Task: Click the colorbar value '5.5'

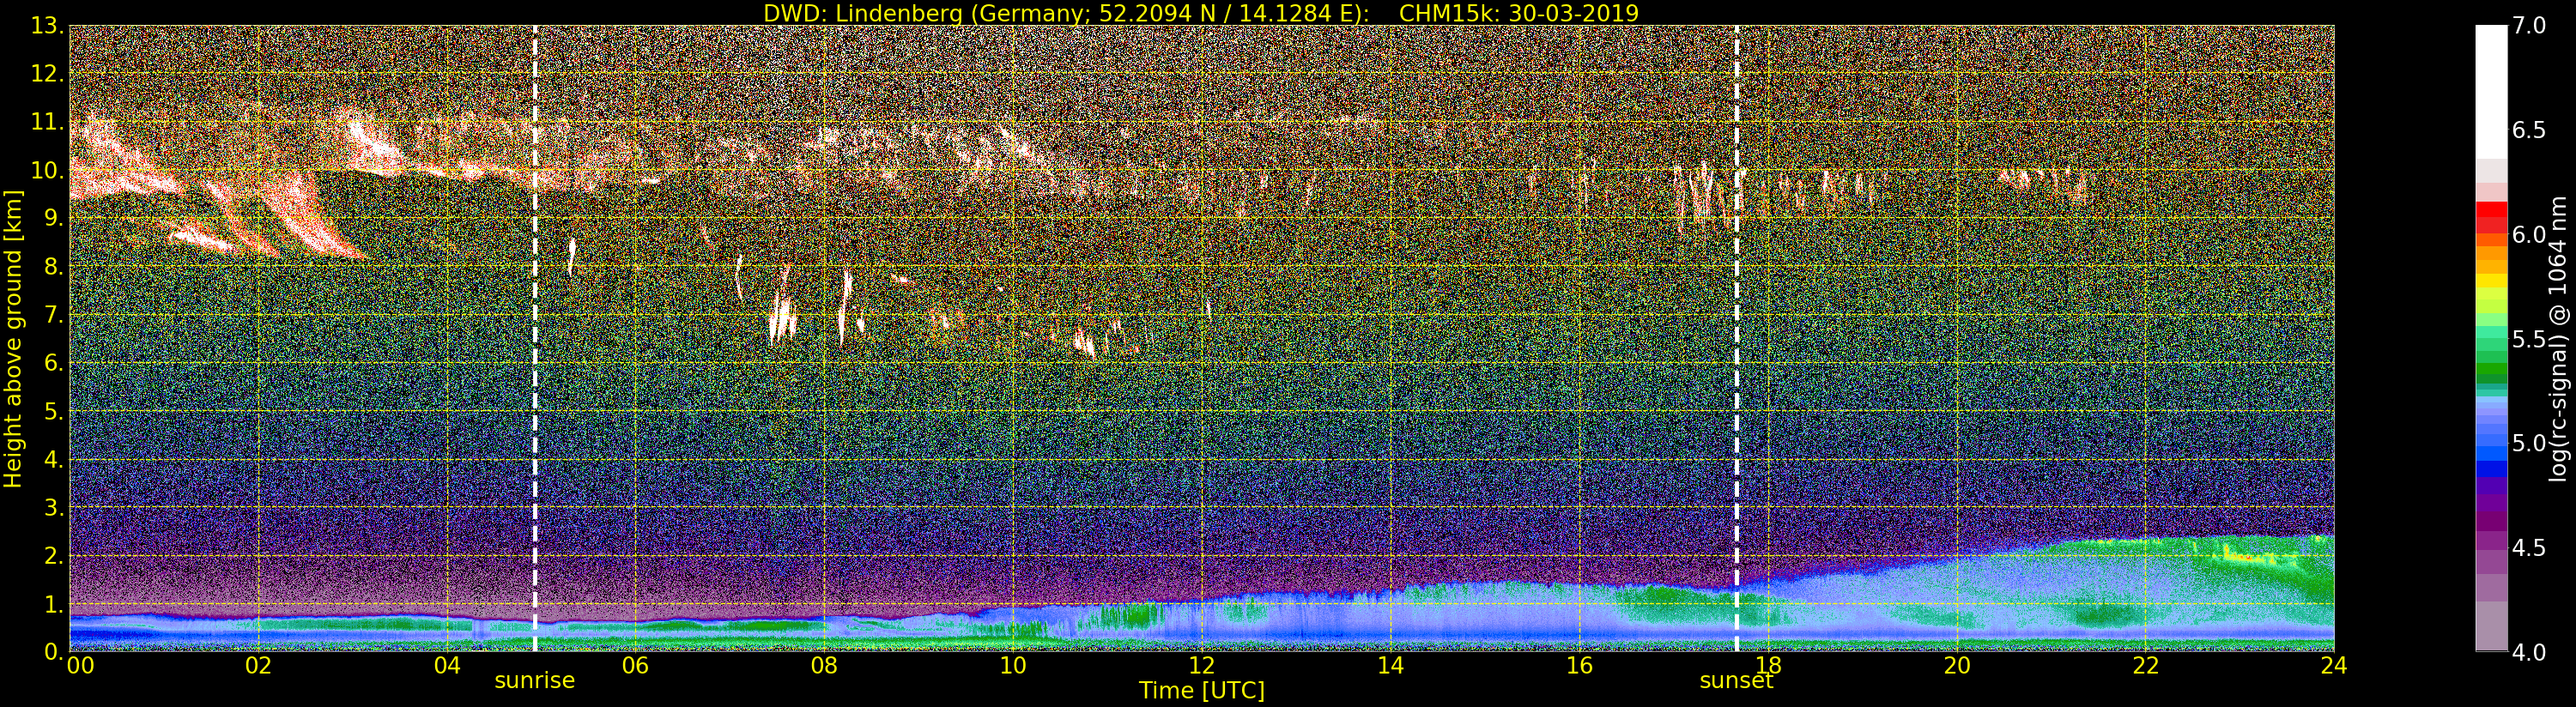Action: coord(2529,338)
